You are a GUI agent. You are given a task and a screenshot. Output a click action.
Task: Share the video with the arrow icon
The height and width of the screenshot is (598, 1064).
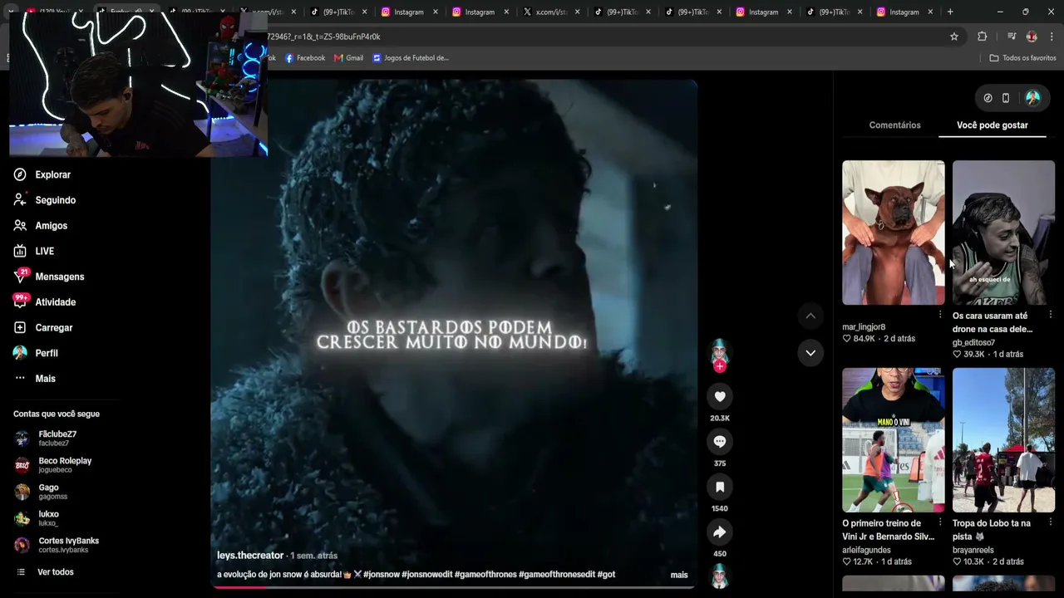720,532
